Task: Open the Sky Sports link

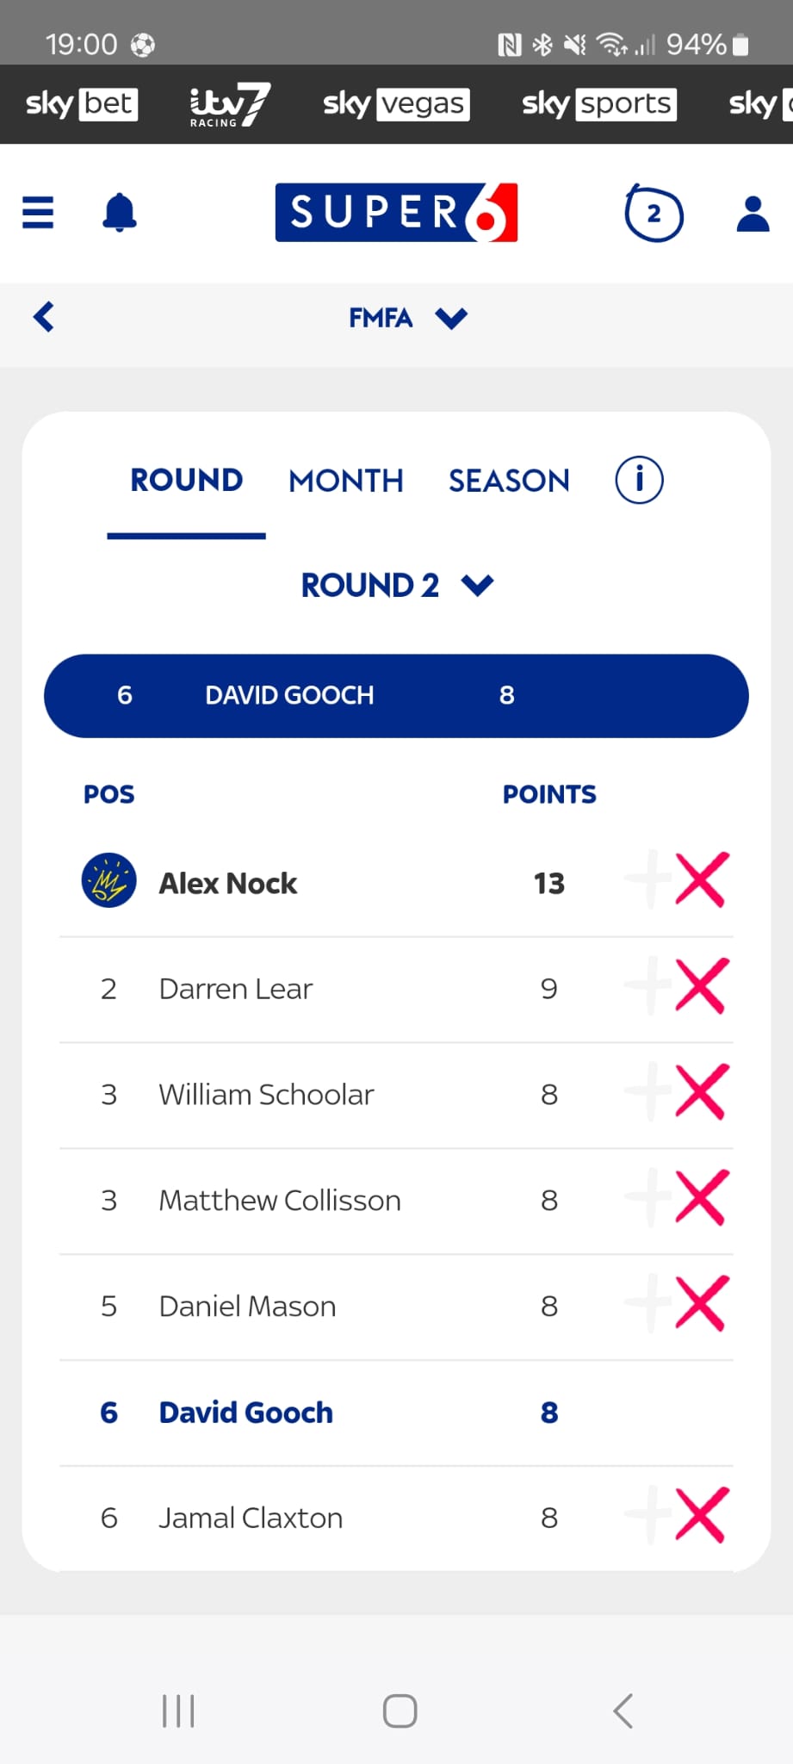Action: (598, 104)
